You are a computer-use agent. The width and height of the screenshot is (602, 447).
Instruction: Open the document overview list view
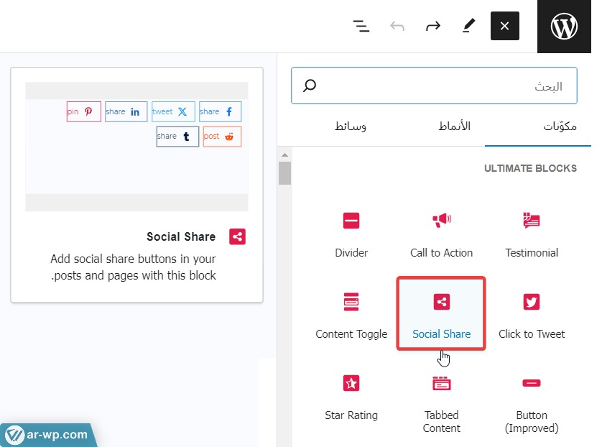[361, 27]
